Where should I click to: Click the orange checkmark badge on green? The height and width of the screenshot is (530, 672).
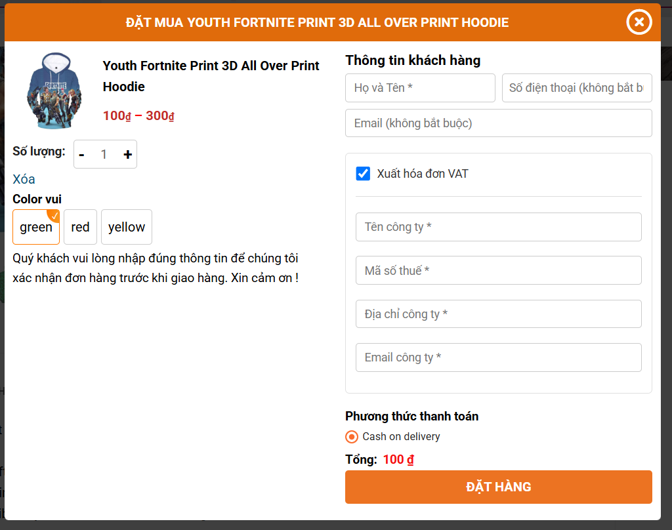pyautogui.click(x=53, y=215)
